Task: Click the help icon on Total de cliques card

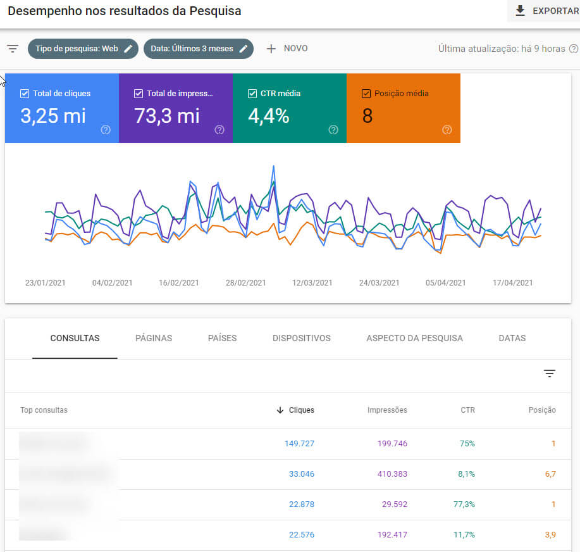Action: 106,130
